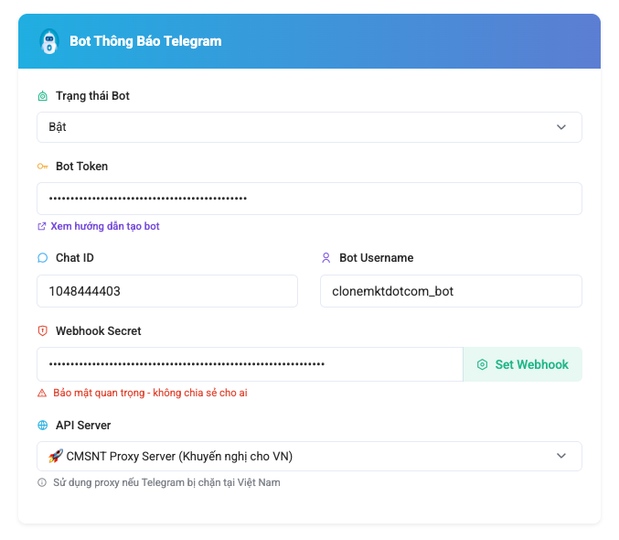Click the chevron arrow of the Bật dropdown
Viewport: 619px width, 540px height.
pyautogui.click(x=561, y=127)
